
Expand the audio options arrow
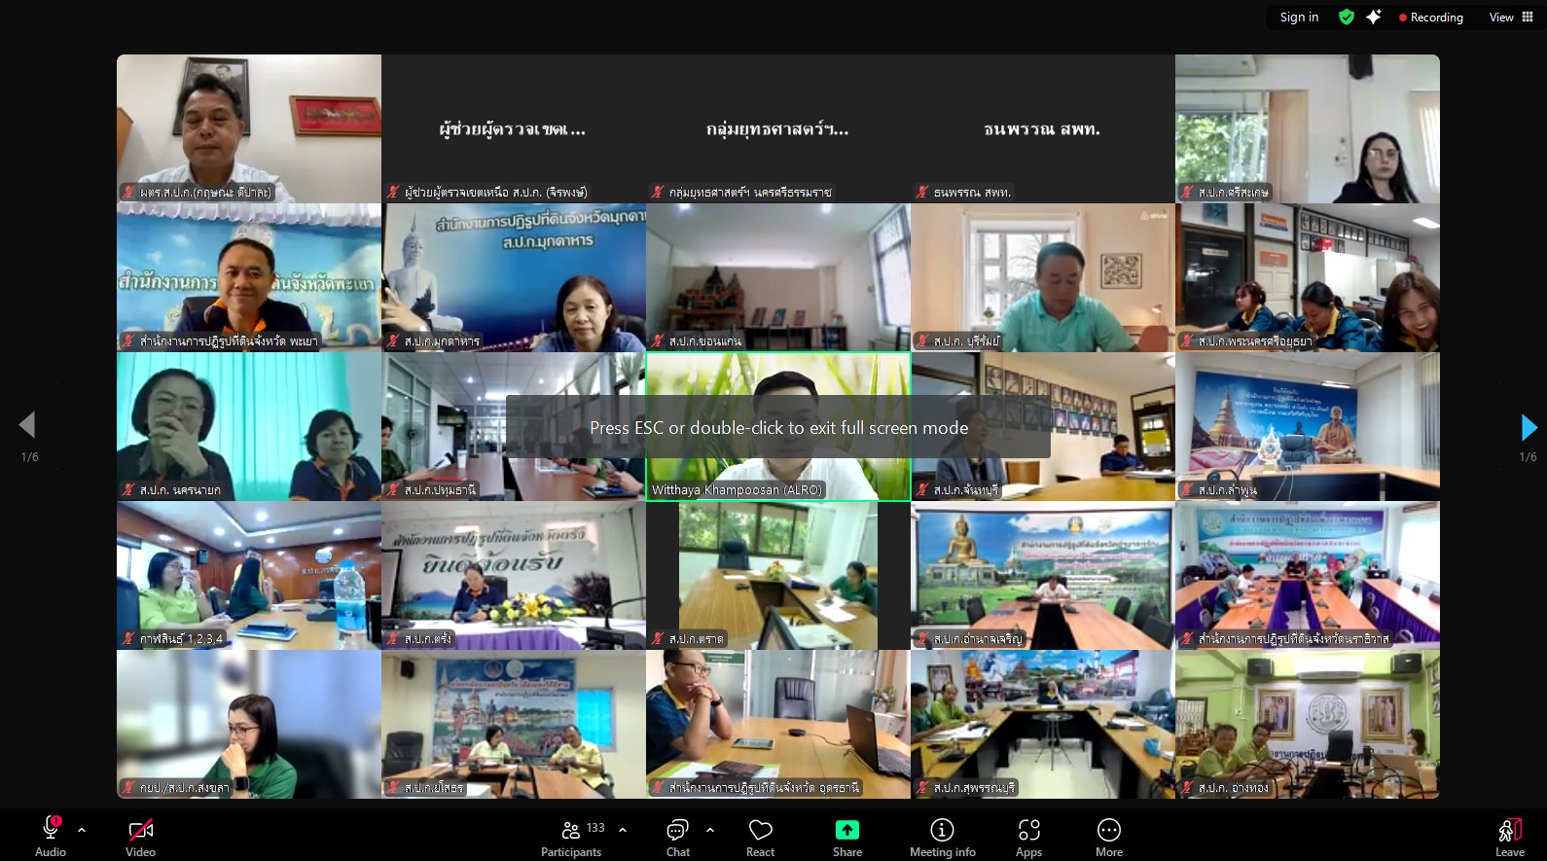point(82,830)
